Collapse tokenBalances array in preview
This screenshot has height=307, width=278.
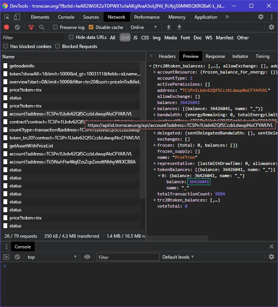[155, 169]
